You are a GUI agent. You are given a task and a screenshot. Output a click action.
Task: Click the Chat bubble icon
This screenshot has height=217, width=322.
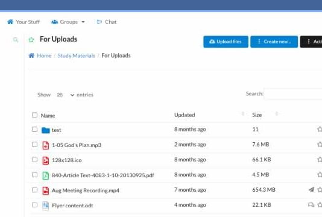pyautogui.click(x=99, y=22)
